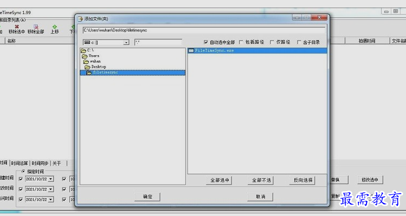This screenshot has width=406, height=216.
Task: Select the Users folder in directory tree
Action: pos(91,56)
